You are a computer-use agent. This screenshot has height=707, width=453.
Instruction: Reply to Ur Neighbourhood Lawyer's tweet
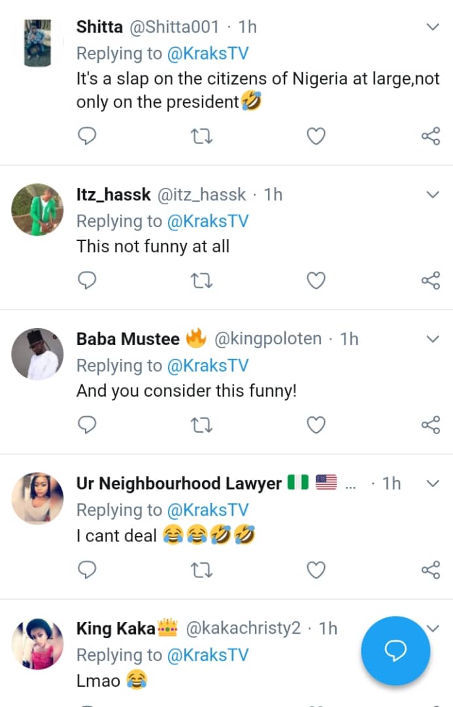click(x=87, y=570)
